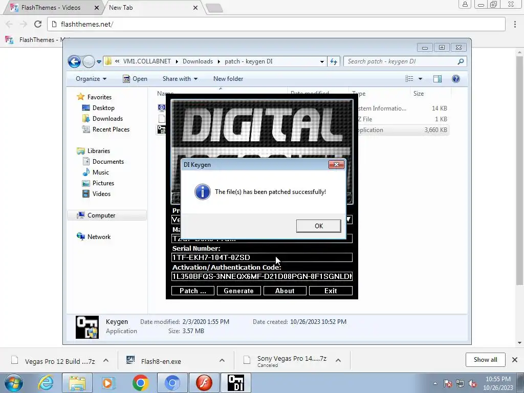The image size is (524, 393).
Task: Select the Activation/Authentication Code field
Action: (x=261, y=276)
